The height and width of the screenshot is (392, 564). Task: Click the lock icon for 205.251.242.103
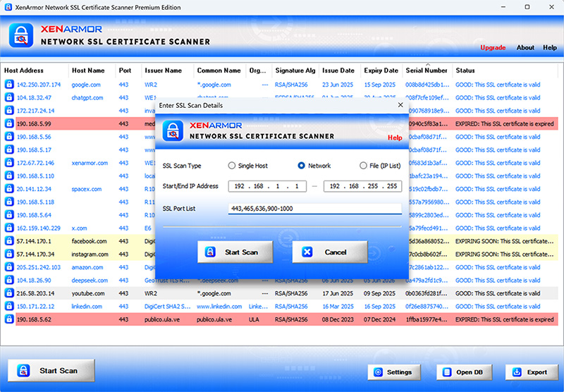pos(9,267)
